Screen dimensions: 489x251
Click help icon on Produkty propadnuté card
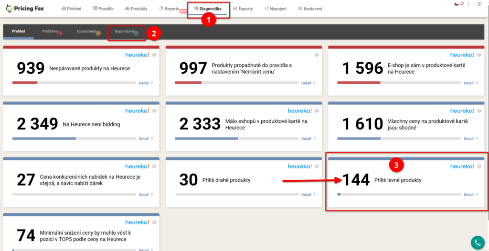tap(317, 55)
